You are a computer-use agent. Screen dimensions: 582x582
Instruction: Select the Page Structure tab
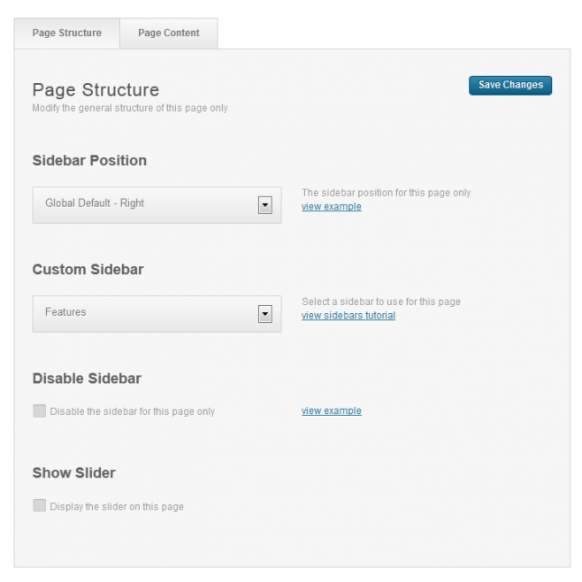point(67,33)
